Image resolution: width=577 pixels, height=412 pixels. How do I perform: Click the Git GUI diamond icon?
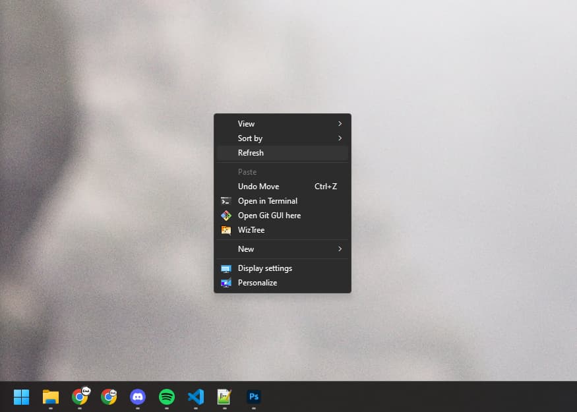click(x=226, y=215)
